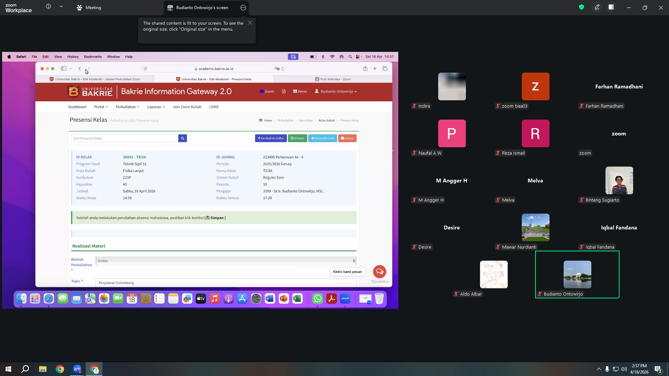Open the Laporan dropdown menu
Viewport: 669px width, 376px height.
click(x=156, y=107)
